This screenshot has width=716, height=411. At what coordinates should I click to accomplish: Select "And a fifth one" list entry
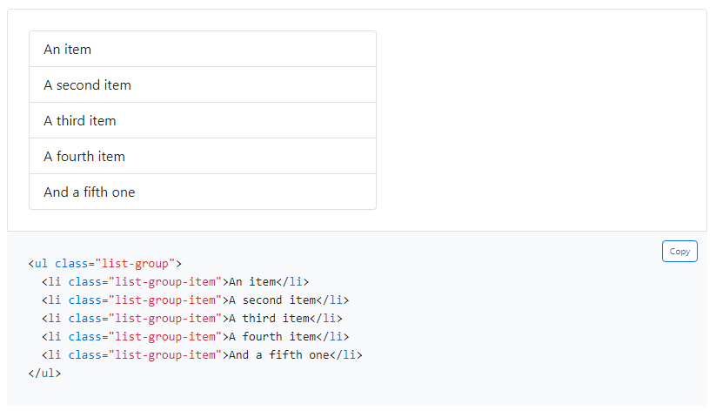(x=202, y=192)
